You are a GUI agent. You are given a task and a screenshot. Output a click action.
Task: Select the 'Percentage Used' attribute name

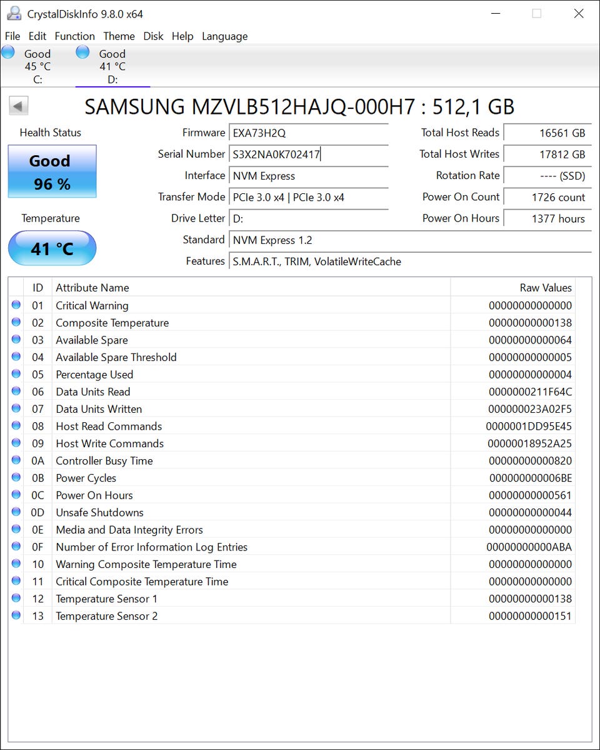tap(94, 375)
